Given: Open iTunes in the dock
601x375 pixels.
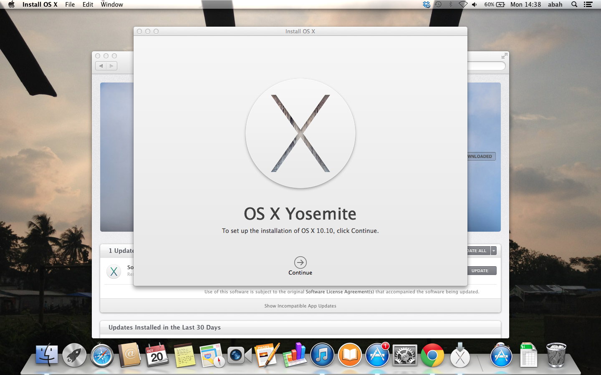Looking at the screenshot, I should [322, 355].
